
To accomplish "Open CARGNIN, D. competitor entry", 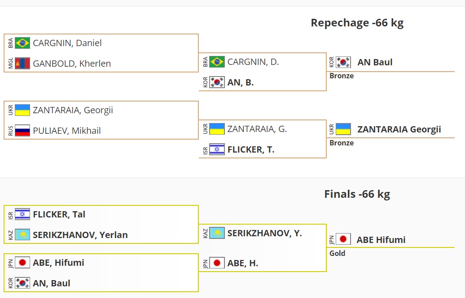I will tap(253, 62).
